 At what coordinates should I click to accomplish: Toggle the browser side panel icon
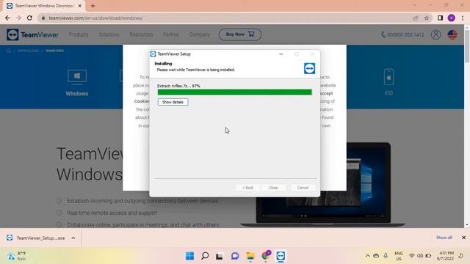(x=440, y=18)
